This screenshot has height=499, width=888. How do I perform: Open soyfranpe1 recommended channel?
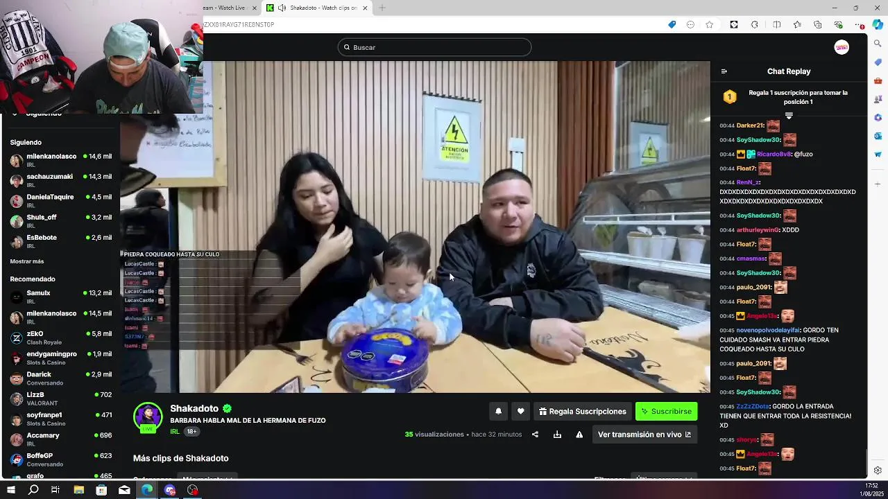pos(60,419)
